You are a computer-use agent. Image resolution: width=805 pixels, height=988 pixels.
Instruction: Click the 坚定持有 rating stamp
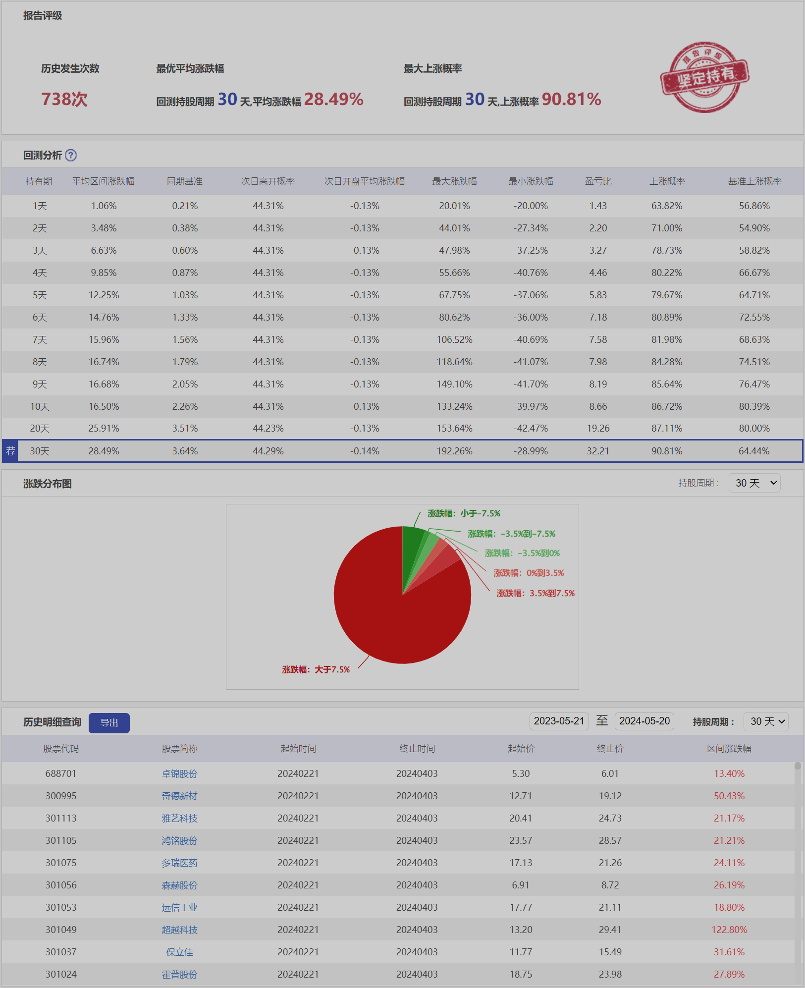[704, 77]
